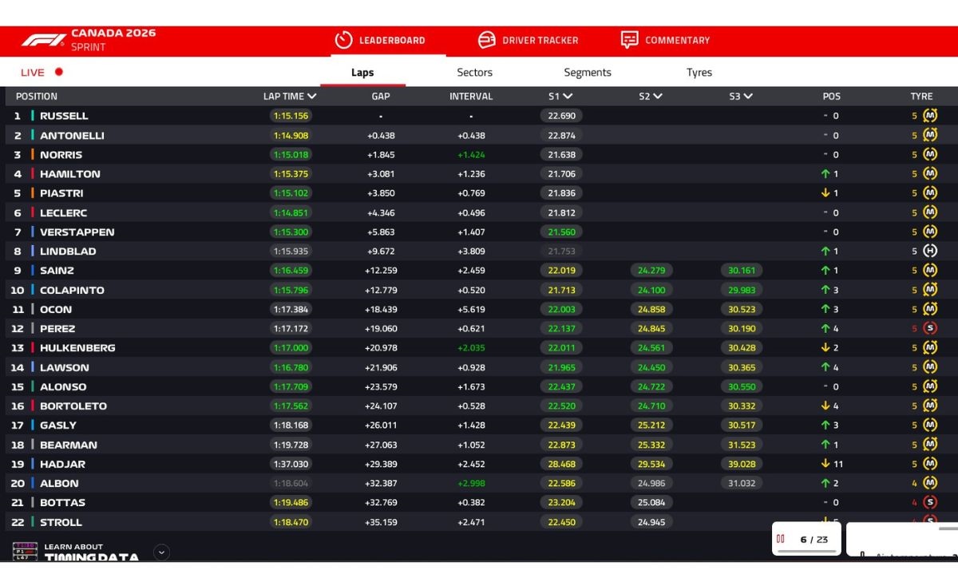The width and height of the screenshot is (958, 582).
Task: Click the red LIVE indicator dot
Action: tap(58, 72)
